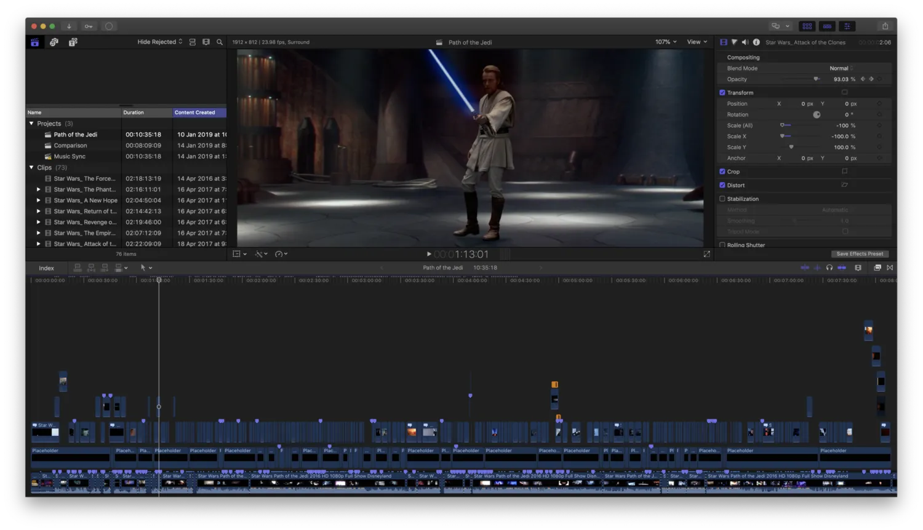Image resolution: width=923 pixels, height=530 pixels.
Task: Click the append clip edit button
Action: (105, 267)
